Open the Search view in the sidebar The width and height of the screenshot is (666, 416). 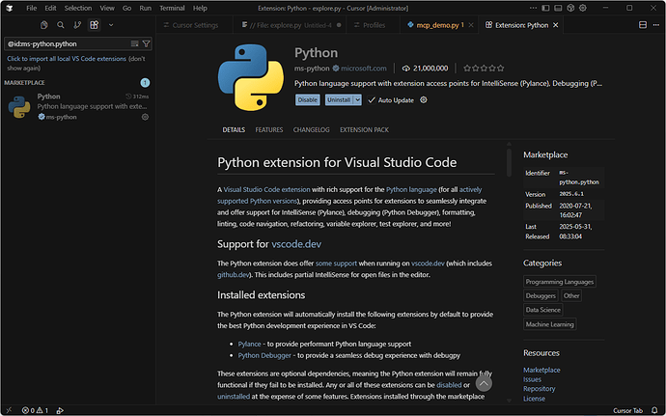(x=61, y=25)
